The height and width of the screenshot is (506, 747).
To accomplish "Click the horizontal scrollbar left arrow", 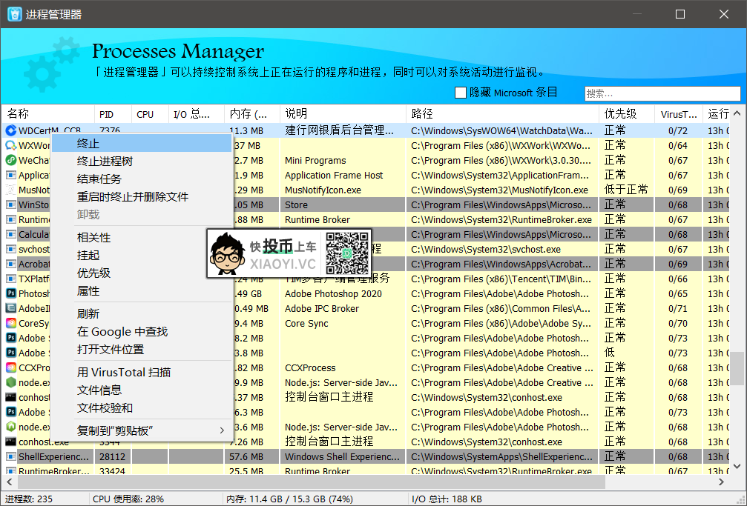I will pos(9,482).
